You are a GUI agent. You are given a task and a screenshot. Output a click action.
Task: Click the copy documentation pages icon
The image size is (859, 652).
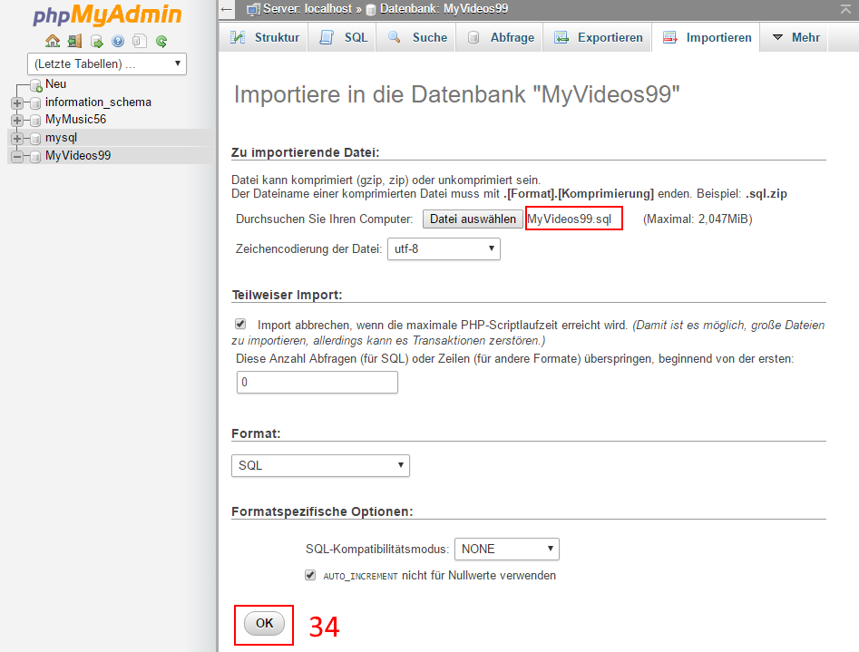coord(140,41)
